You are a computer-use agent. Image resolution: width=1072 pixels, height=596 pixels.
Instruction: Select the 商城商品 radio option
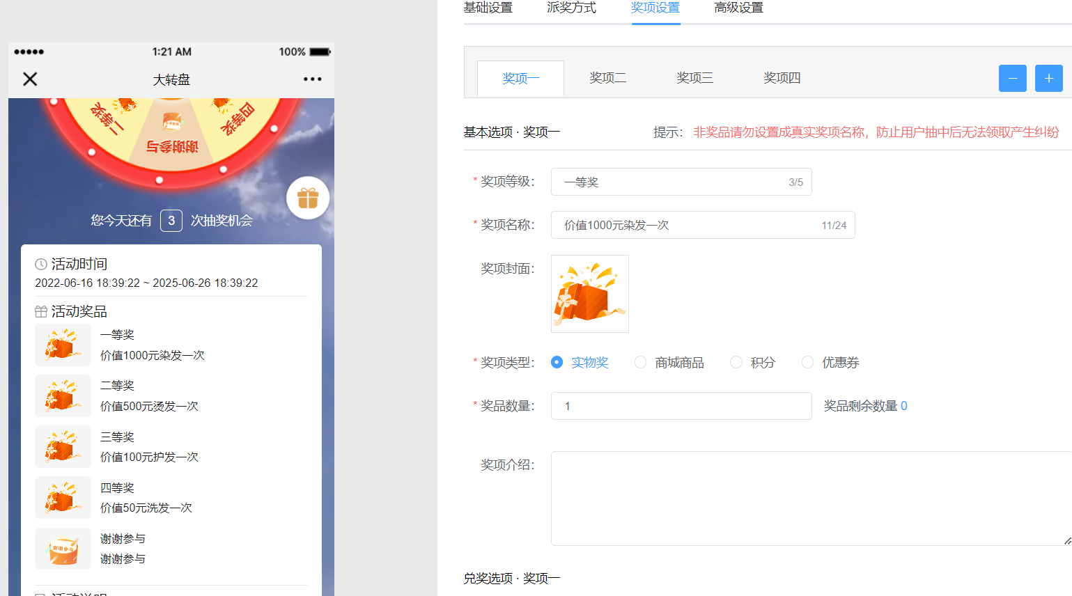point(640,362)
